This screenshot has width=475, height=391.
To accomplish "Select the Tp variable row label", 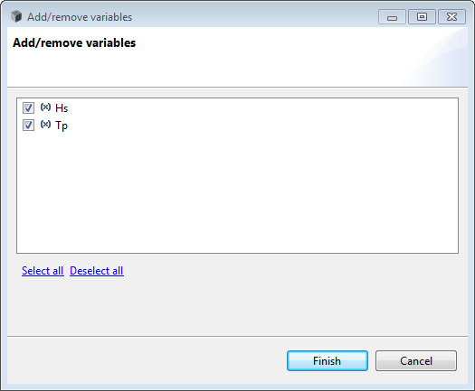I will click(x=62, y=126).
